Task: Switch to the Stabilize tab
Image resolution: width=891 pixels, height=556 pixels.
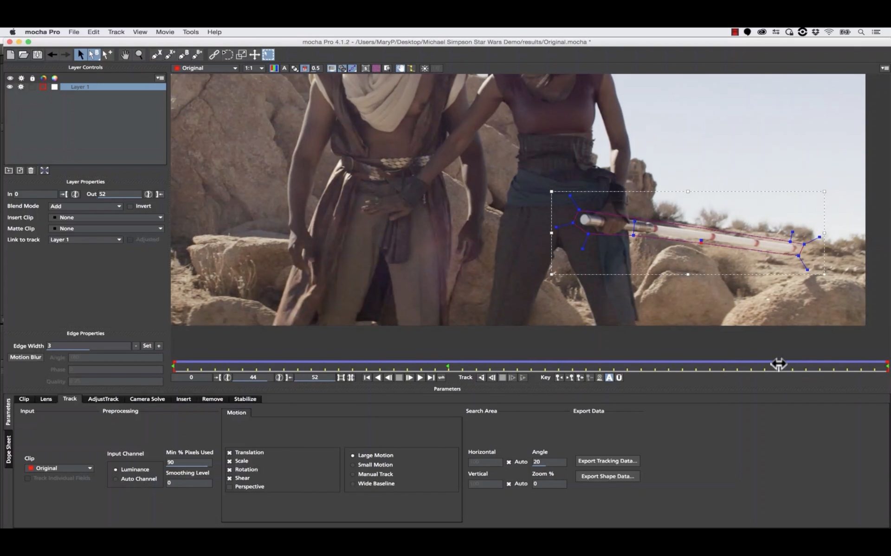Action: pyautogui.click(x=245, y=399)
